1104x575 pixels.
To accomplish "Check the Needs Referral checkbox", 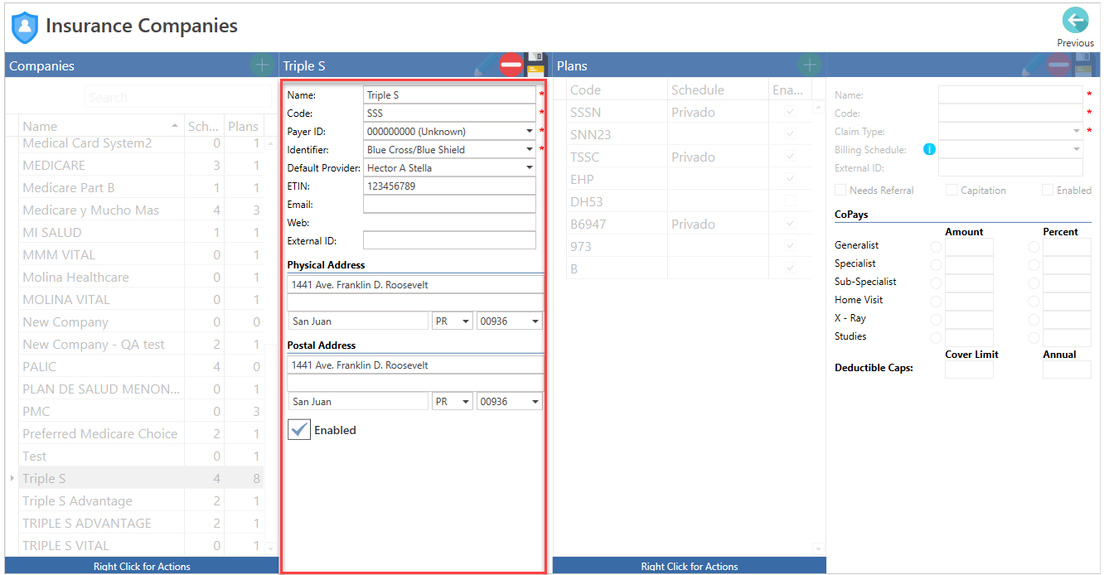I will (840, 190).
